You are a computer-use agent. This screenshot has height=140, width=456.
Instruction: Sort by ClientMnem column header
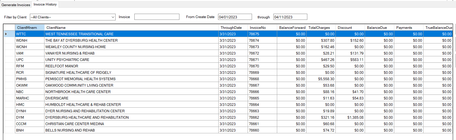(29, 28)
